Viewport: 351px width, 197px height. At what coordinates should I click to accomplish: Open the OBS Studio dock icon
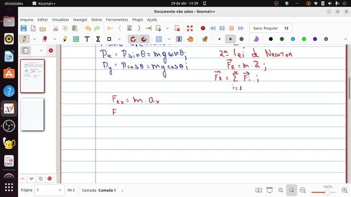9,126
